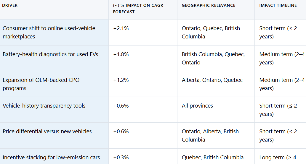Click the British Columbia, Quebec, Ontario cell
This screenshot has width=306, height=164.
coord(213,58)
